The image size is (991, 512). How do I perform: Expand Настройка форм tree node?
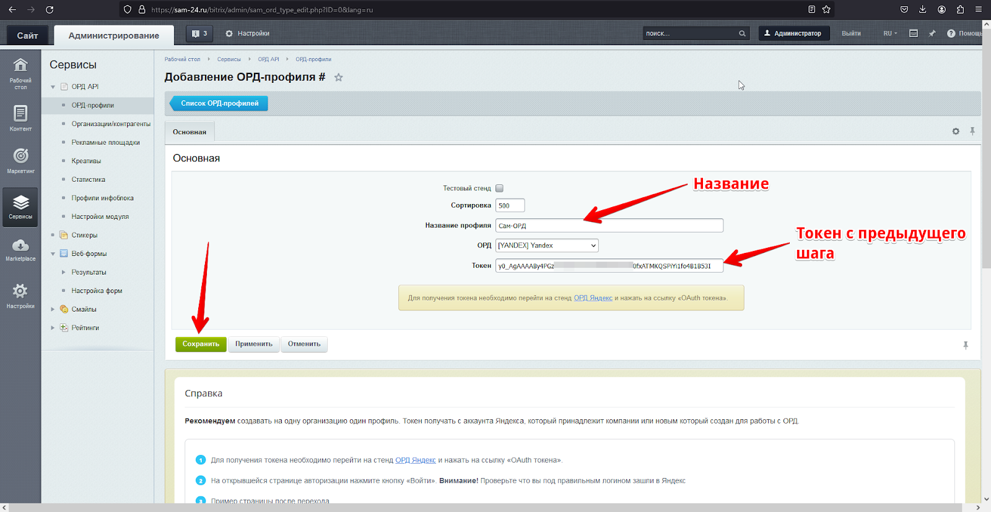(x=63, y=291)
